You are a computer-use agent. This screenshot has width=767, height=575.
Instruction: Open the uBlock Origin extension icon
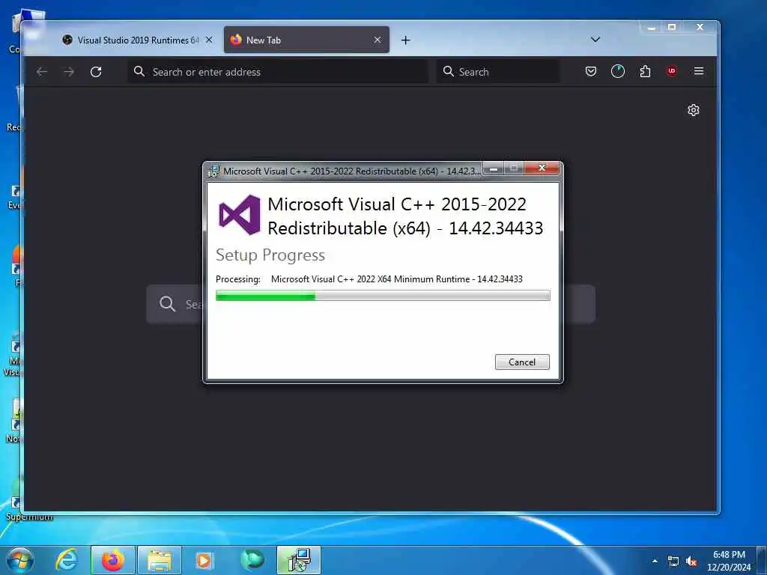[x=672, y=71]
